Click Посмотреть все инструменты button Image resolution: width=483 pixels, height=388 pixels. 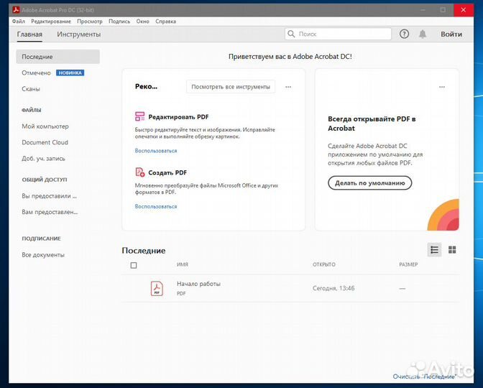(x=231, y=87)
